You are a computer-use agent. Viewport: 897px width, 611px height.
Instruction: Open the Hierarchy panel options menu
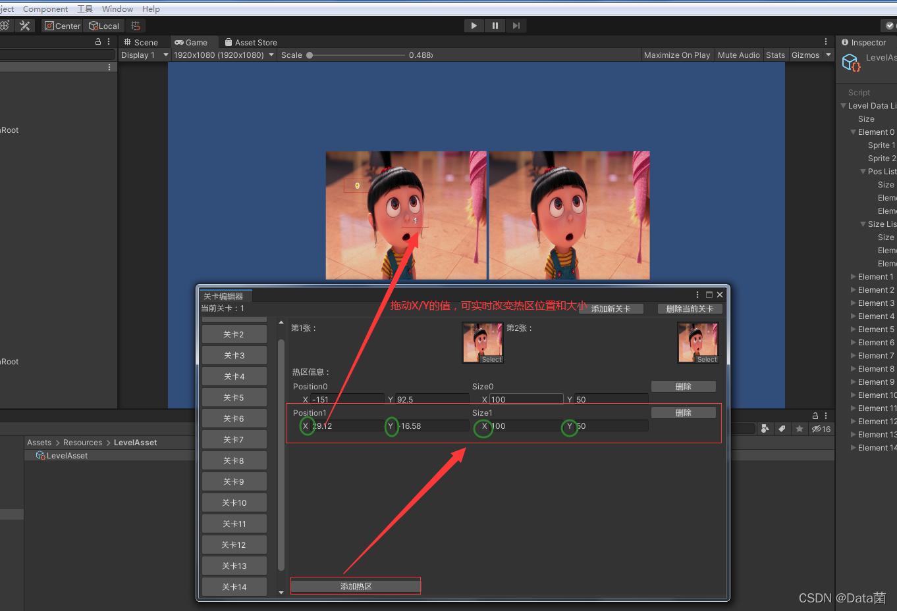[x=109, y=41]
